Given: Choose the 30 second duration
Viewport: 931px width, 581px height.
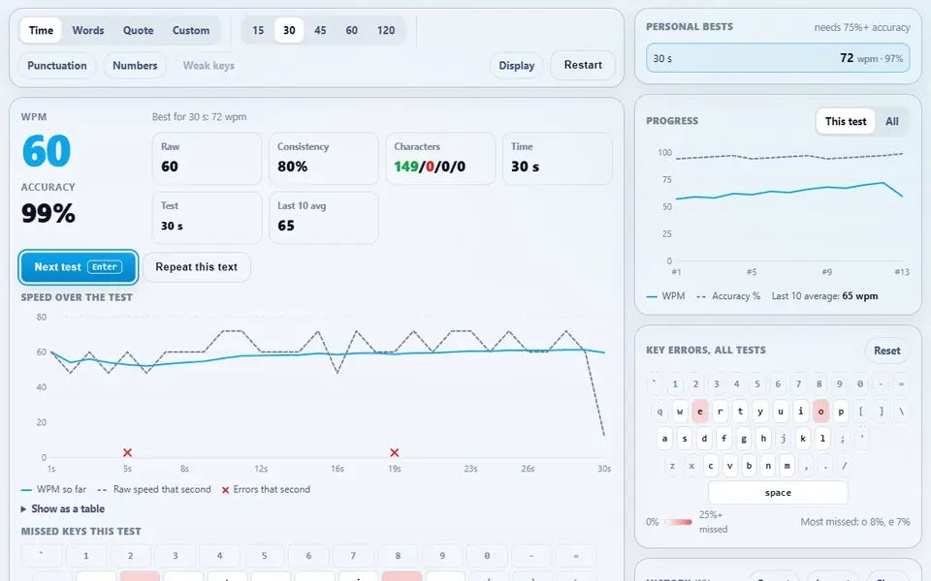Looking at the screenshot, I should 289,30.
